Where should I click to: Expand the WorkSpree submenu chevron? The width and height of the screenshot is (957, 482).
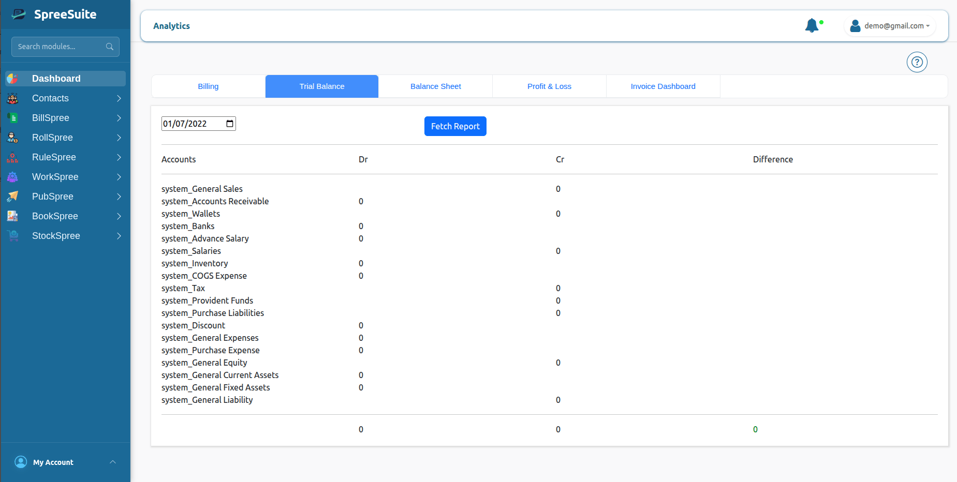click(119, 177)
